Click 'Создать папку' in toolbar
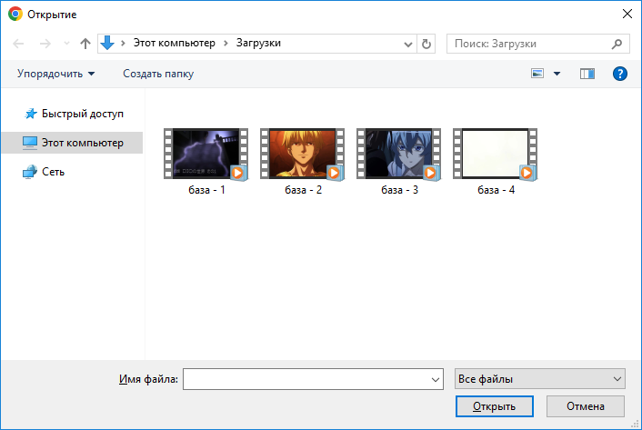The height and width of the screenshot is (430, 642). (x=158, y=74)
